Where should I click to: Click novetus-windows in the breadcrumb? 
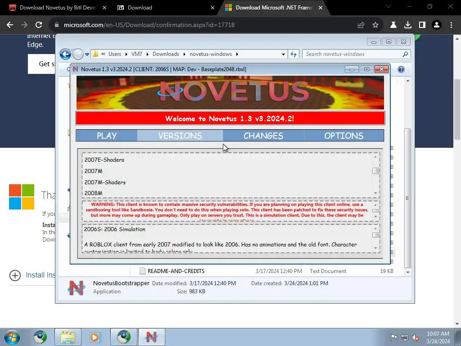(211, 54)
